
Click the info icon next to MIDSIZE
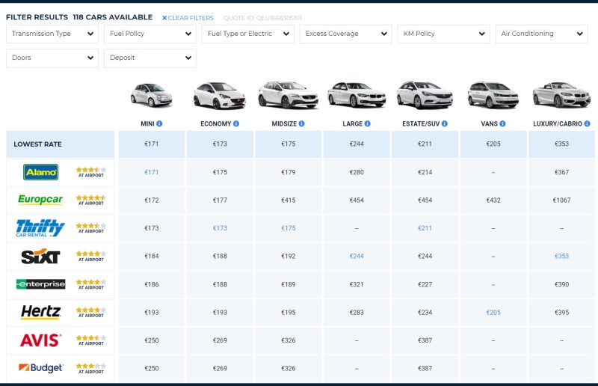302,123
